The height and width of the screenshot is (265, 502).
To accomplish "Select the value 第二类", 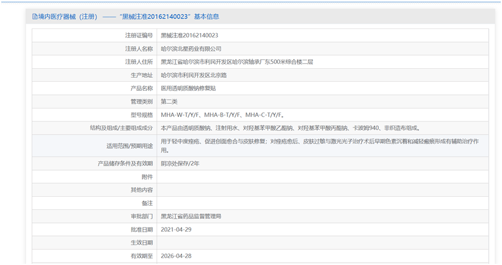I will coord(169,101).
